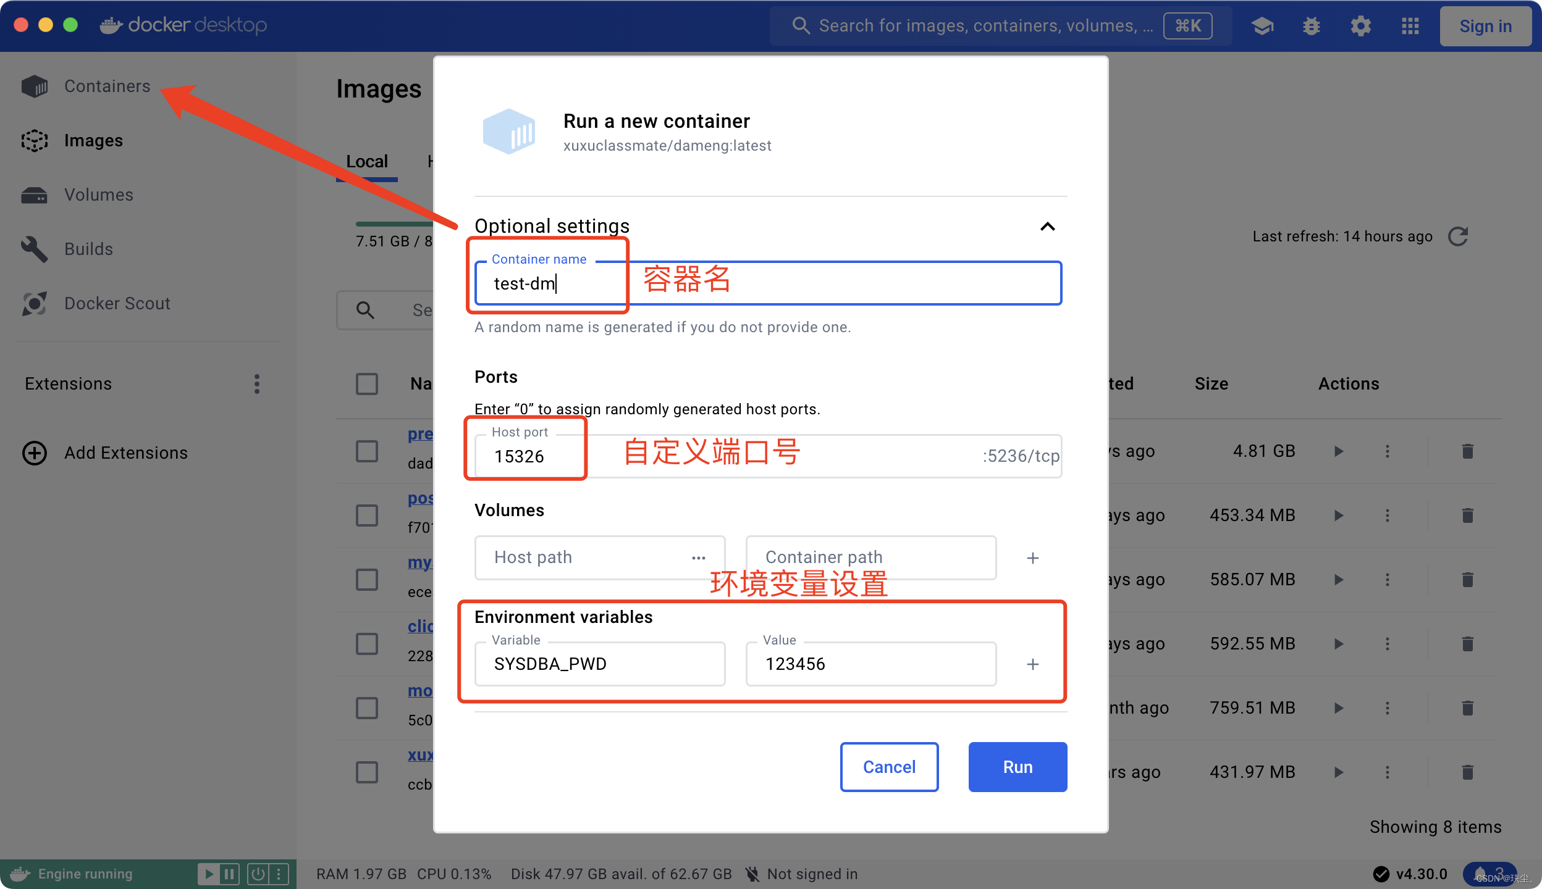Pause the Docker engine in status bar

coord(229,874)
